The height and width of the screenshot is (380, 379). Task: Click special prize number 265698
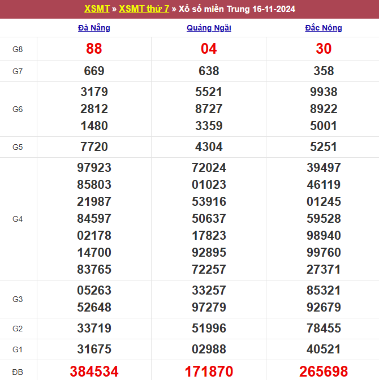coord(324,372)
